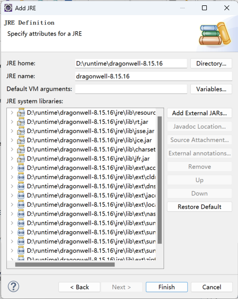This screenshot has width=238, height=299.
Task: Click the Eclipse icon in title bar
Action: tap(8, 8)
